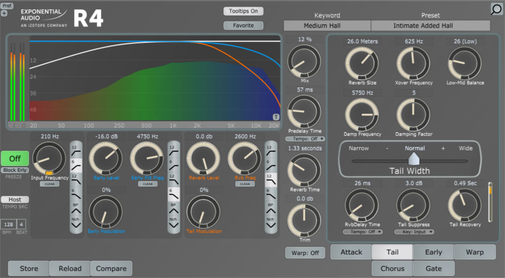Click the Tail Width slider handle
This screenshot has width=505, height=278.
coord(413,159)
